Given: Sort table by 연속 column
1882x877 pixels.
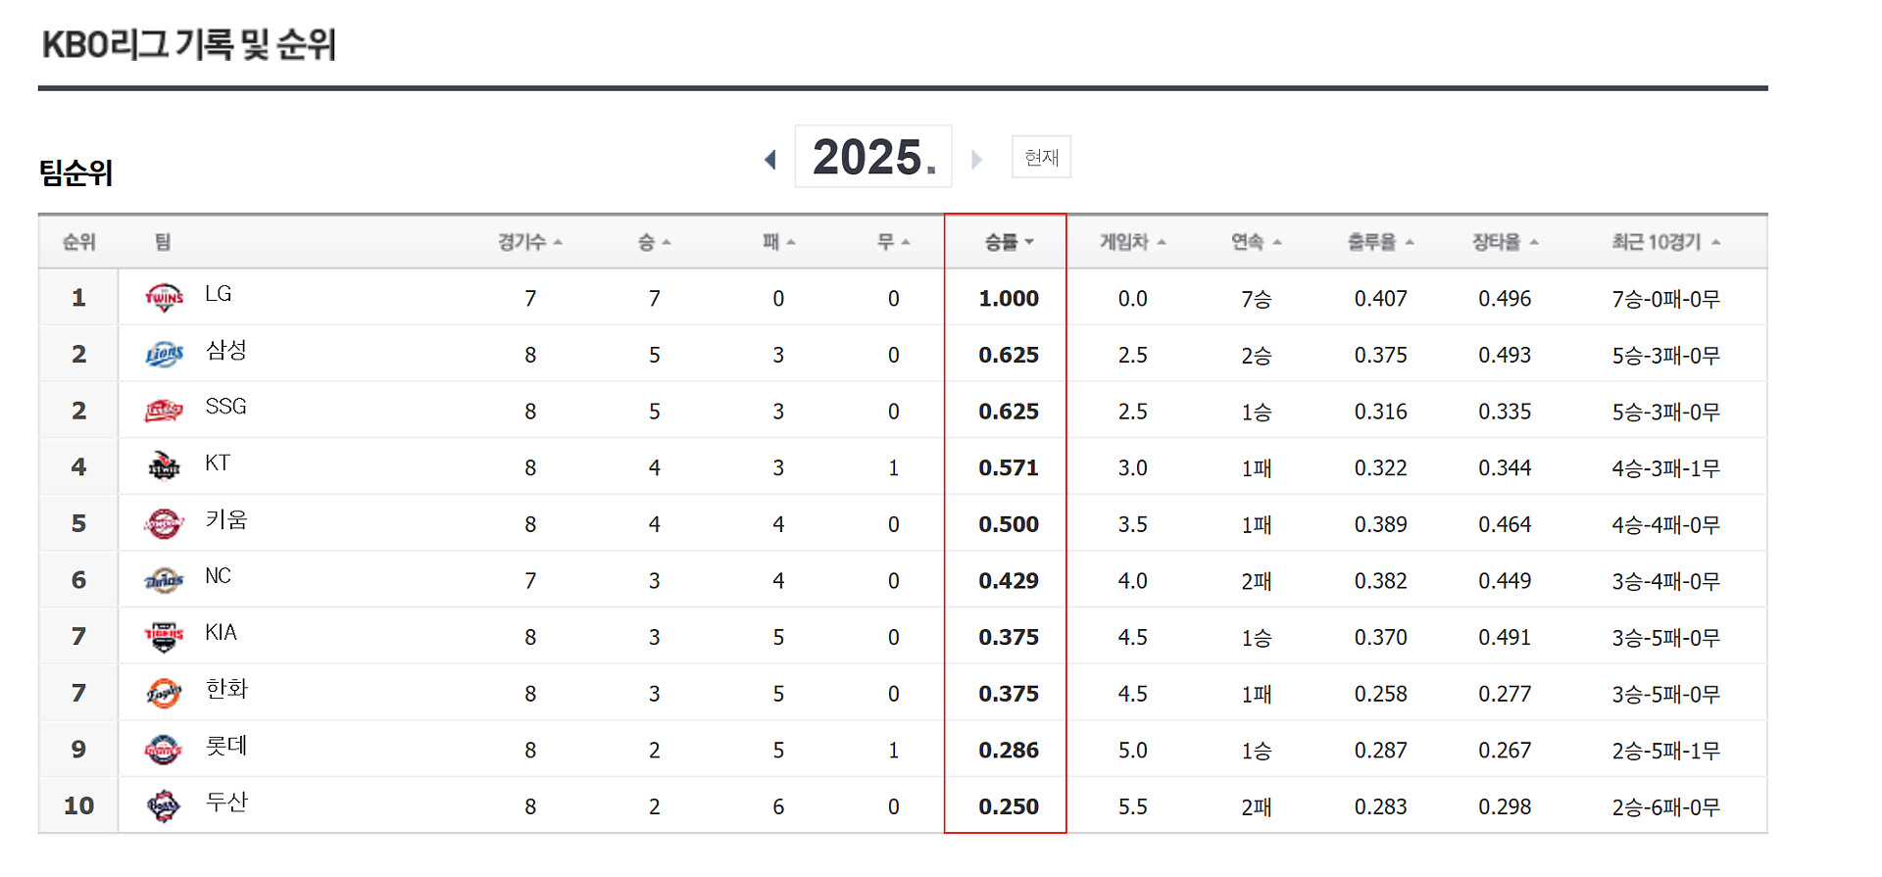Looking at the screenshot, I should (x=1256, y=242).
